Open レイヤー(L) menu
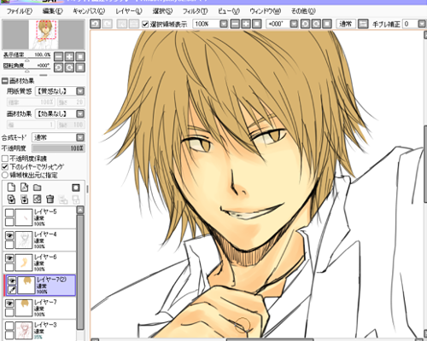The image size is (427, 341). point(129,11)
